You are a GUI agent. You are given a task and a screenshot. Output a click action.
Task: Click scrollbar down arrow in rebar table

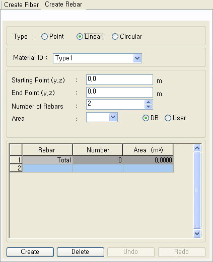point(197,233)
